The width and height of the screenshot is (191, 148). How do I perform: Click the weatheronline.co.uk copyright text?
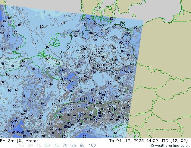pyautogui.click(x=170, y=146)
